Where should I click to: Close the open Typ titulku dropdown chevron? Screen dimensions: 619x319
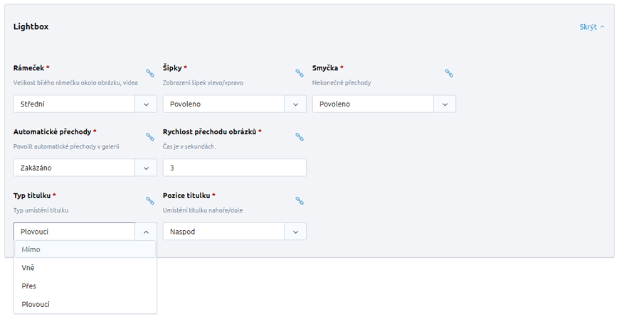(x=146, y=232)
